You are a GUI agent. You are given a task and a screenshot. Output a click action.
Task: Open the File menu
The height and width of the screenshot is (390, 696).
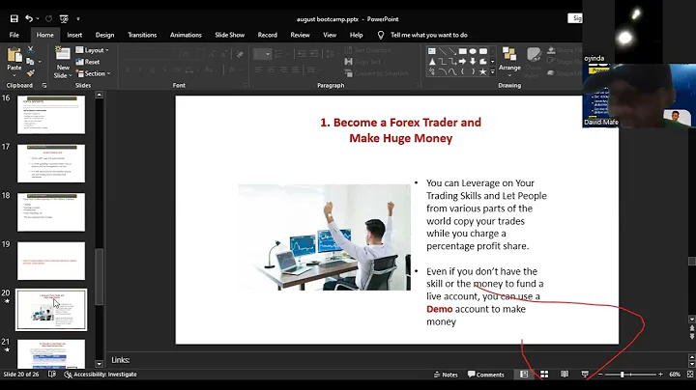14,35
